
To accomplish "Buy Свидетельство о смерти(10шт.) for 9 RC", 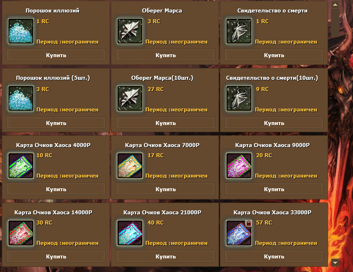I will click(274, 123).
